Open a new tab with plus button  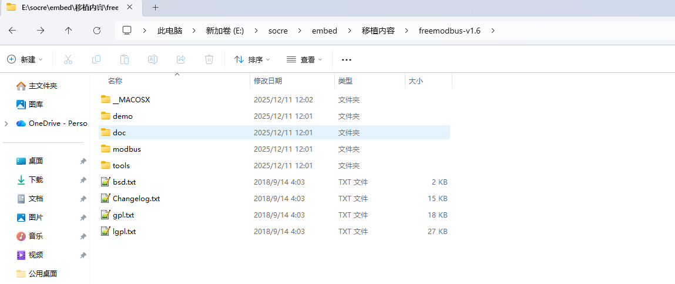(x=156, y=7)
